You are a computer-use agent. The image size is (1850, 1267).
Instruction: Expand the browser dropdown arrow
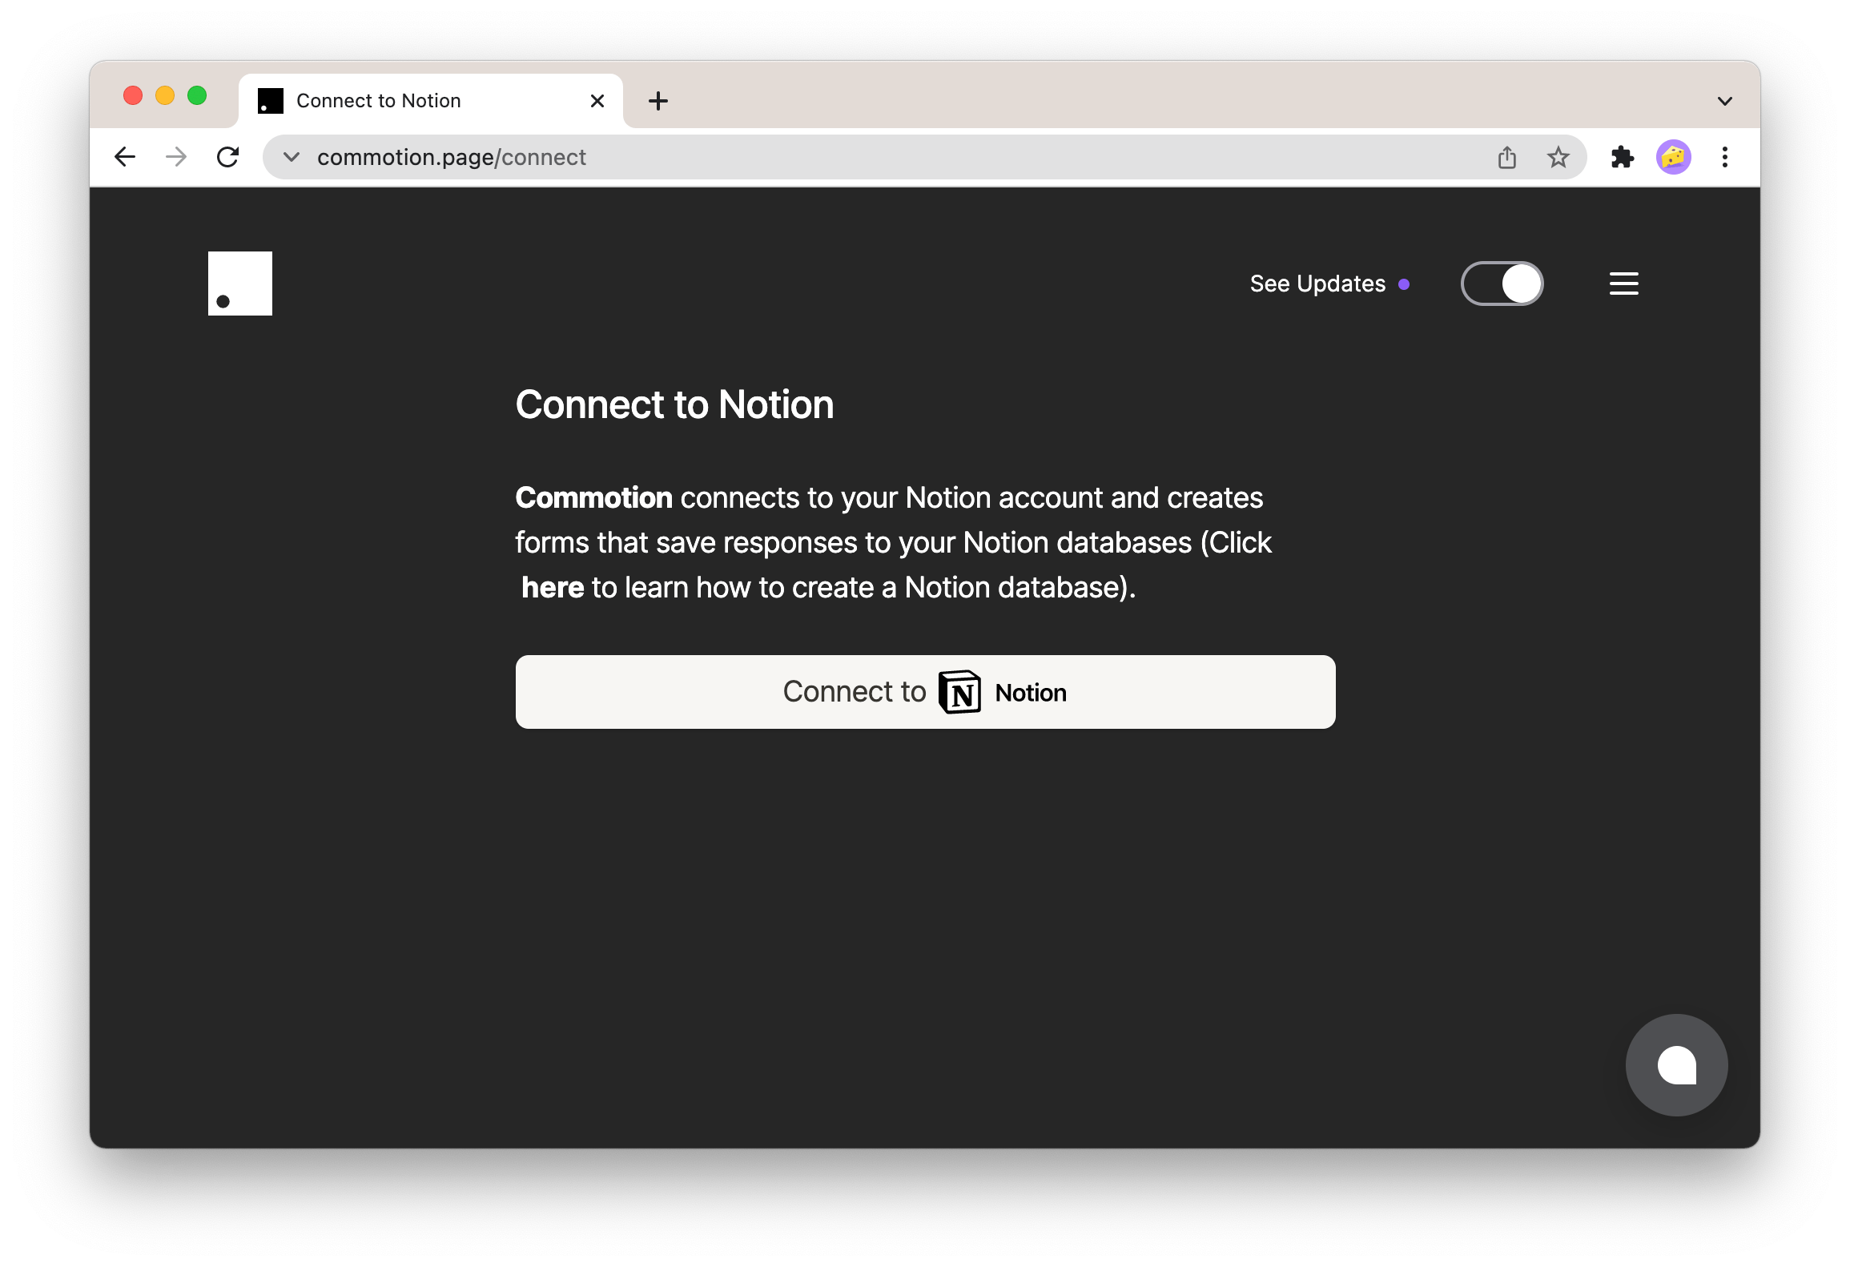[1725, 97]
